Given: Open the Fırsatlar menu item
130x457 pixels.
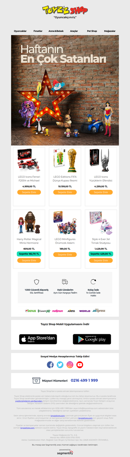Looking at the screenshot, I should pyautogui.click(x=38, y=31).
